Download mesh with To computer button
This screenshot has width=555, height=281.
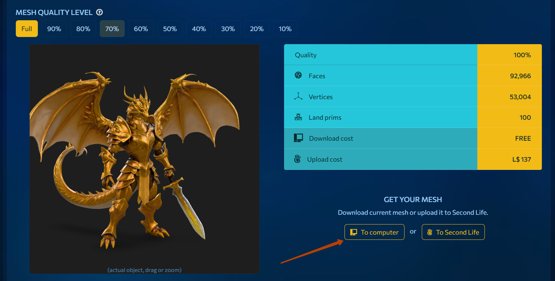[374, 232]
